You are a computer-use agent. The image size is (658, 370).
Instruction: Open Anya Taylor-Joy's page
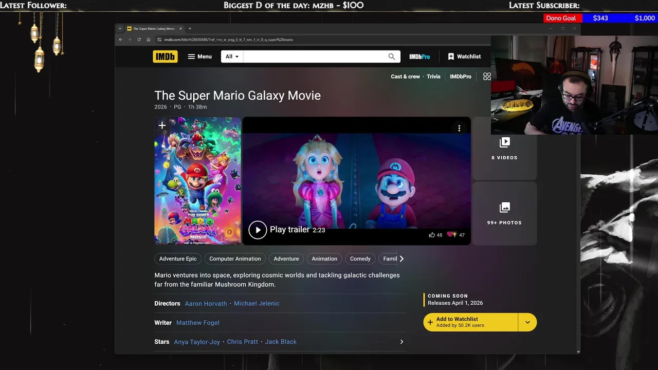[197, 342]
